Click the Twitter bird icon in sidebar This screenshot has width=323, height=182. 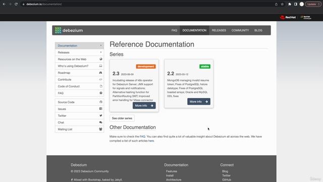click(101, 116)
